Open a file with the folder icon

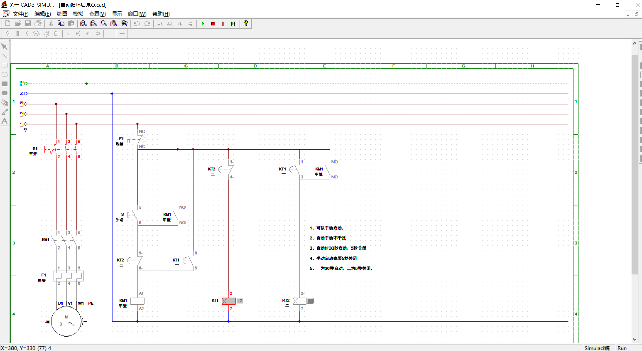(x=18, y=23)
